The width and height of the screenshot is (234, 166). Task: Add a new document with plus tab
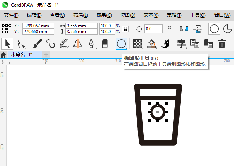pos(46,55)
